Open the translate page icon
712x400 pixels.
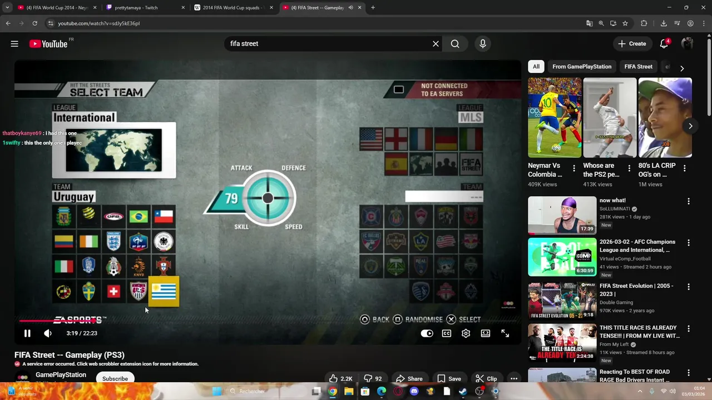coord(589,23)
